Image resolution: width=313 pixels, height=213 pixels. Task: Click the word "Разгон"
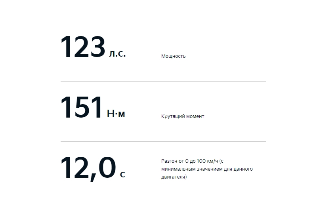[169, 161]
